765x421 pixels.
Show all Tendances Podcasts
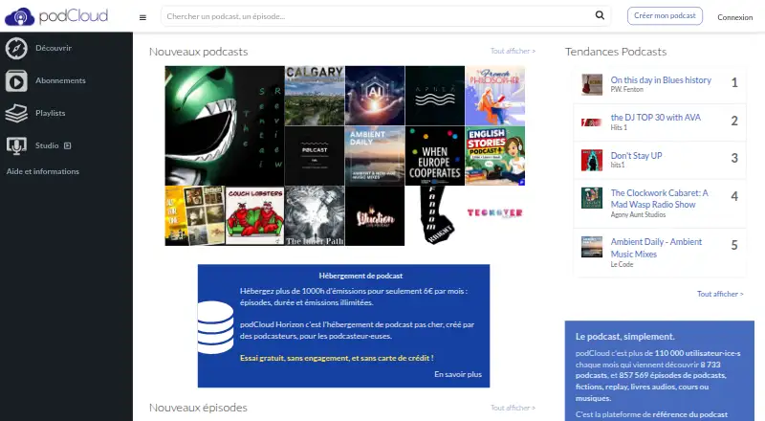[720, 294]
